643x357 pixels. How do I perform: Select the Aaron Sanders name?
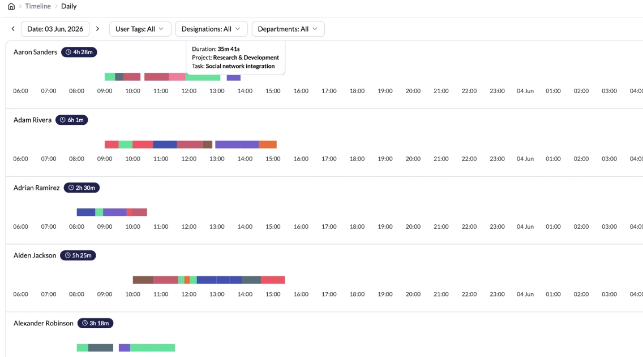point(35,52)
